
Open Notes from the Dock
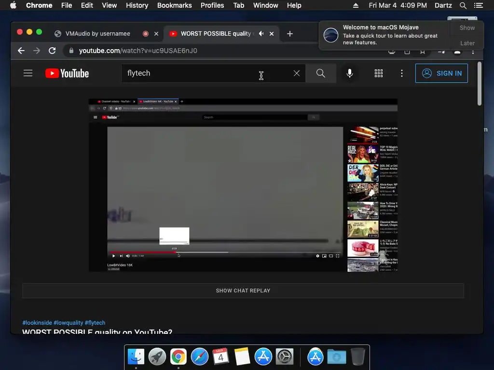[x=242, y=356]
